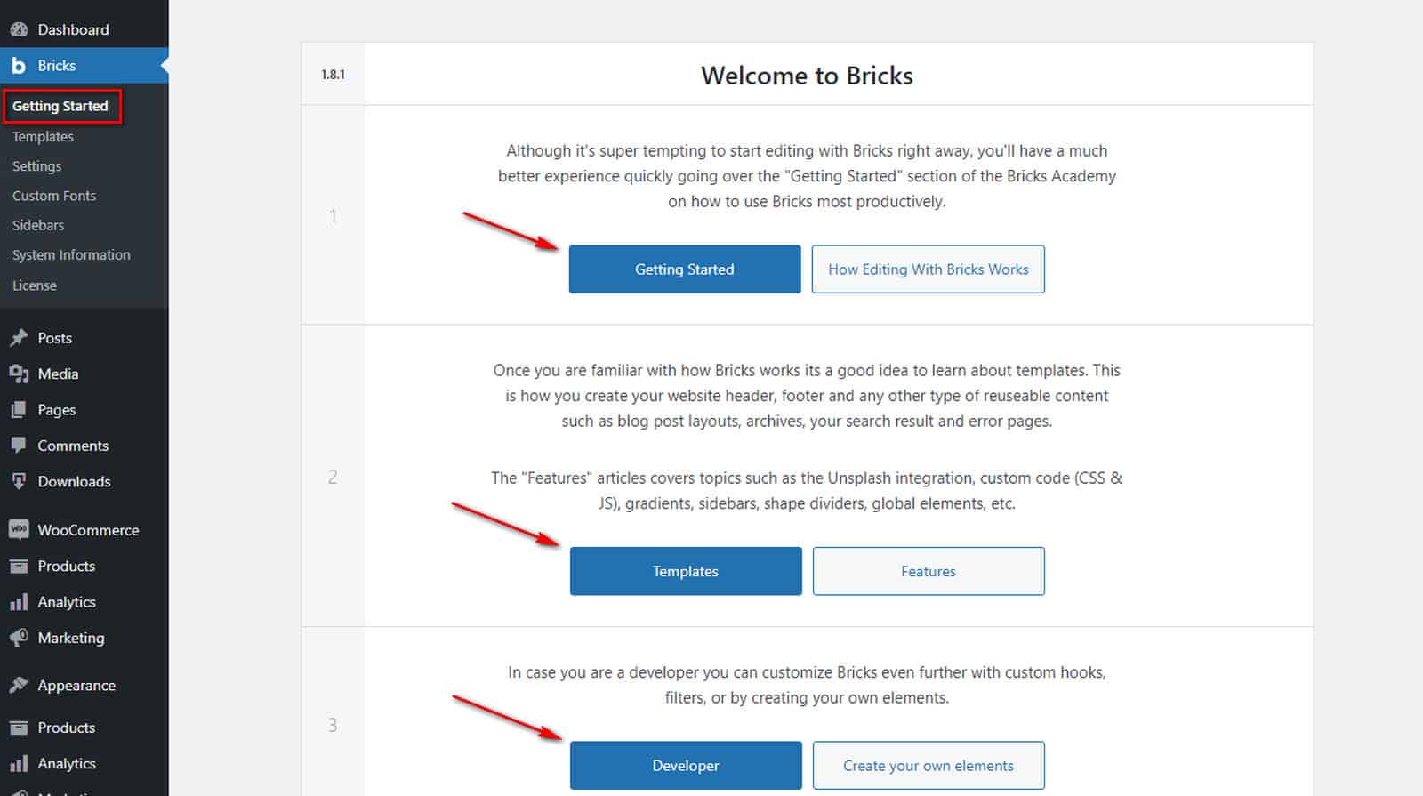Click the blue Developer button

point(686,766)
